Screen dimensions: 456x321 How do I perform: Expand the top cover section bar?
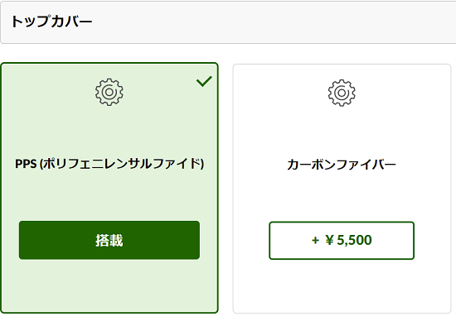point(228,22)
